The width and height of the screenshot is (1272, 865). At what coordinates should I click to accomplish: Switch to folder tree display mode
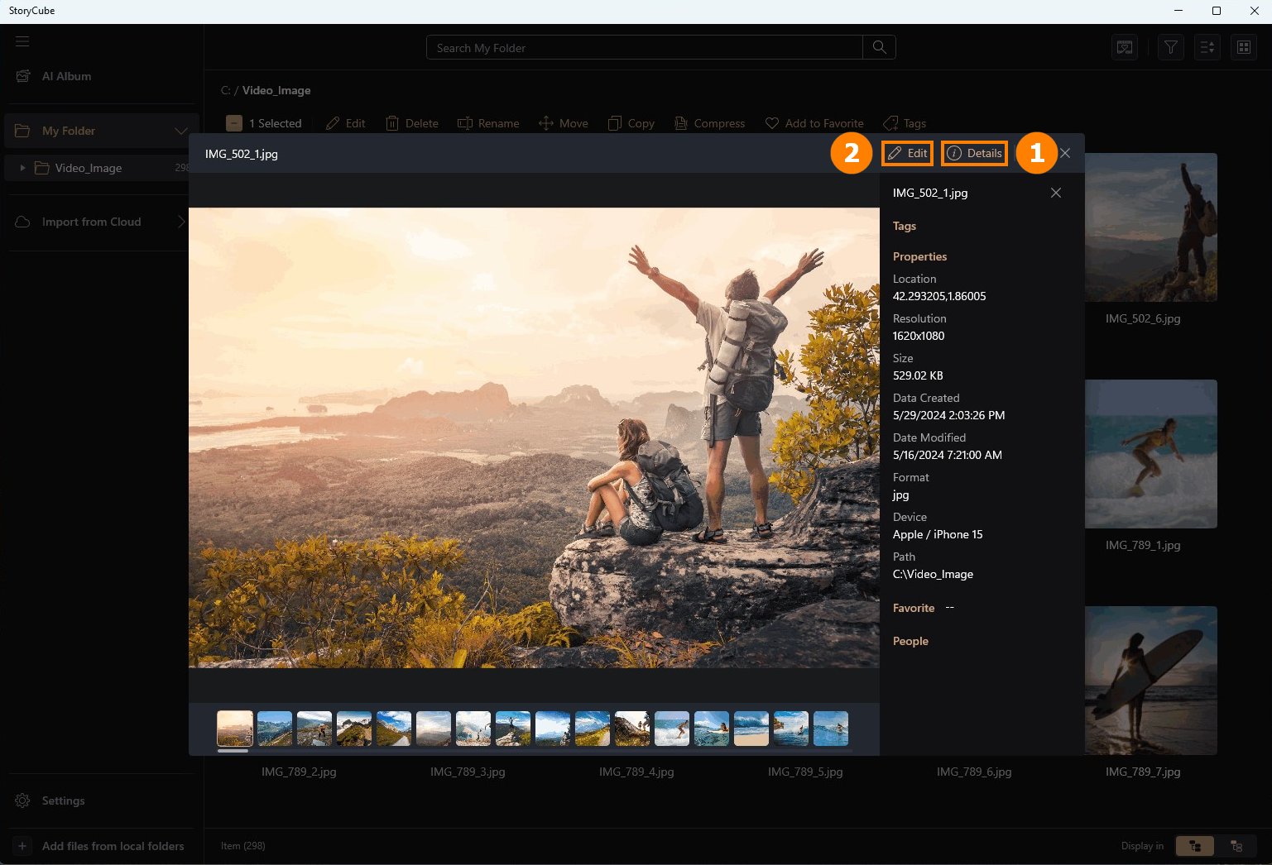1195,846
